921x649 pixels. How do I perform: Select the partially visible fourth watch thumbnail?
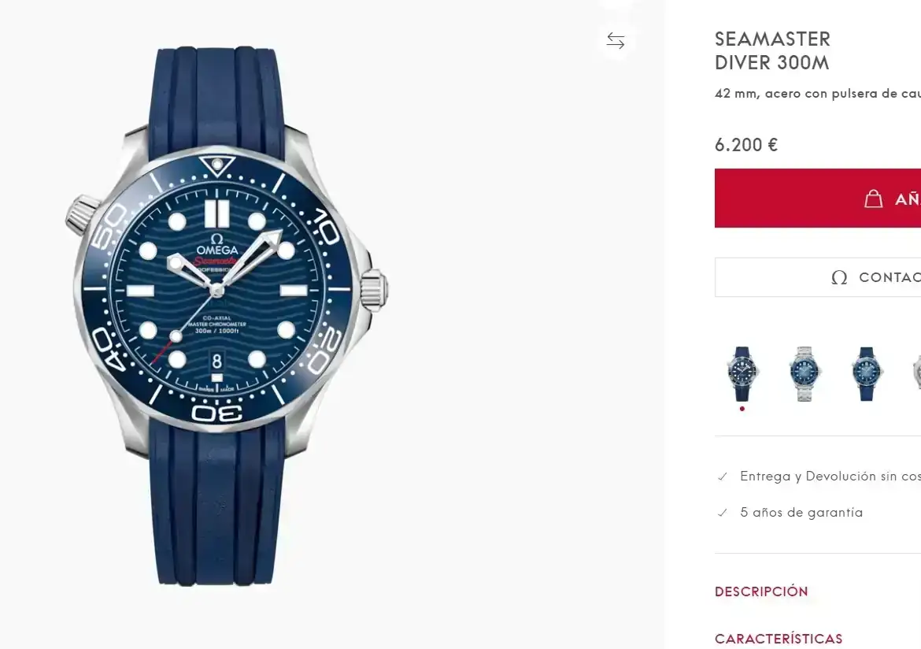[916, 373]
